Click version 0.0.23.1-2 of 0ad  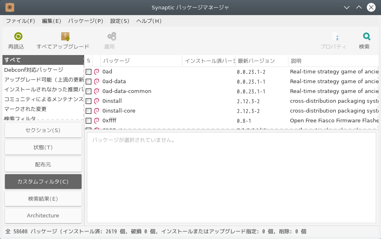[251, 72]
